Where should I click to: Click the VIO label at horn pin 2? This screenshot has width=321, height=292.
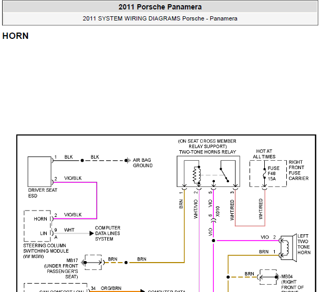pyautogui.click(x=265, y=237)
